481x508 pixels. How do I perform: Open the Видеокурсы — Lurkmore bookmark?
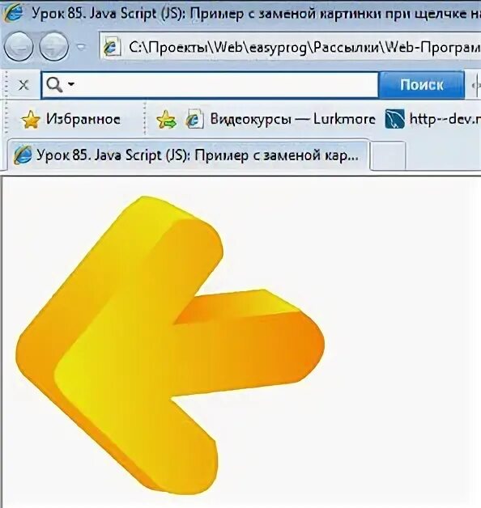280,119
